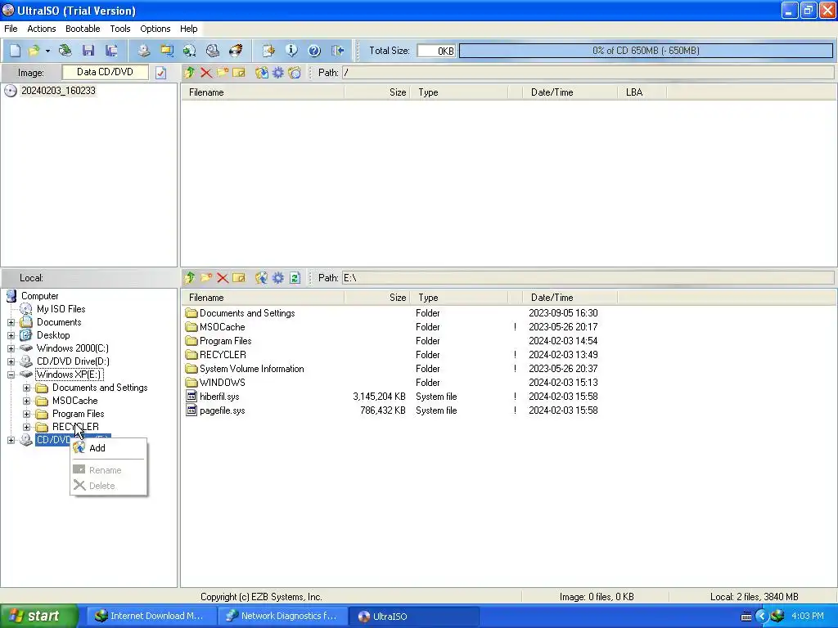Select 20240203_160233 image root node
This screenshot has width=838, height=628.
click(x=58, y=91)
